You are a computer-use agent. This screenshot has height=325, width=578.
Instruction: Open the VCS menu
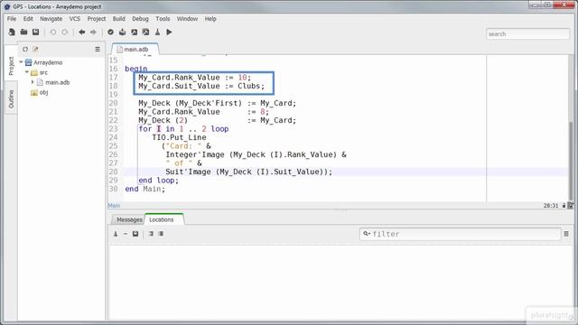click(x=74, y=18)
